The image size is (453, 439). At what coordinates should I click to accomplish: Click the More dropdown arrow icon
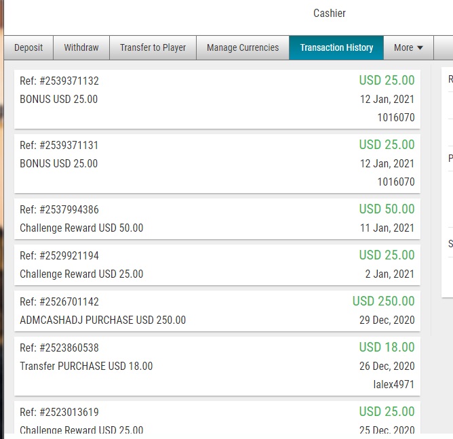tap(420, 48)
